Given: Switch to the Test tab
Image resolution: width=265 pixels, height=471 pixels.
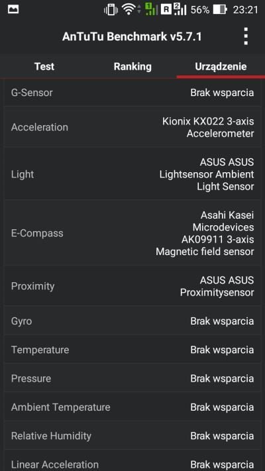Looking at the screenshot, I should tap(44, 66).
